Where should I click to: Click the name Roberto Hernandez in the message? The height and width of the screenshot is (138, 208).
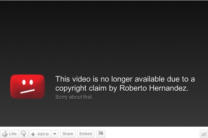(x=154, y=88)
